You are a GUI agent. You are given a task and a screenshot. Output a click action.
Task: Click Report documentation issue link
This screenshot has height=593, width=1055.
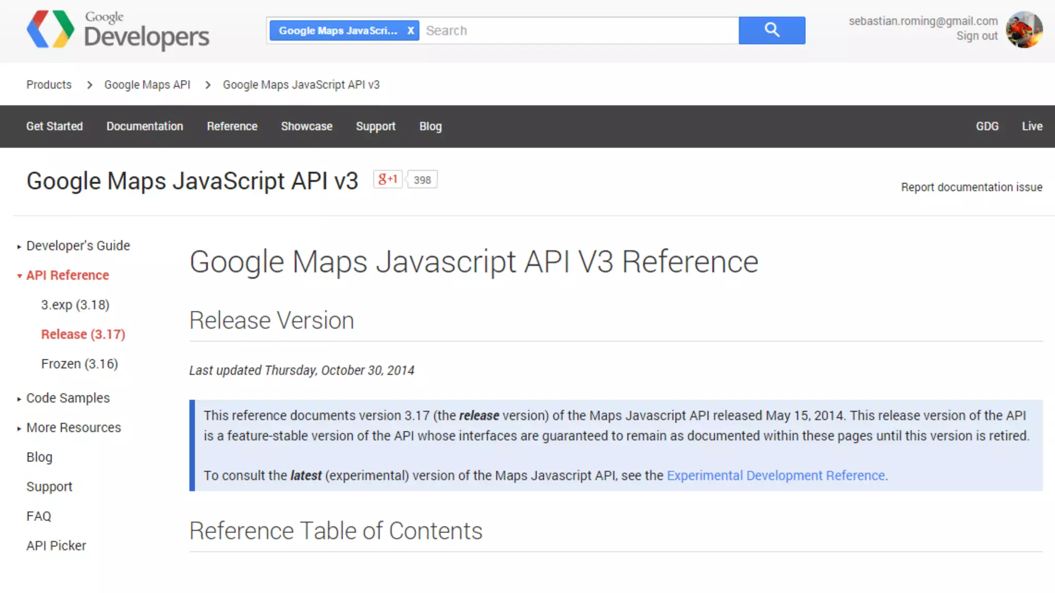point(971,187)
